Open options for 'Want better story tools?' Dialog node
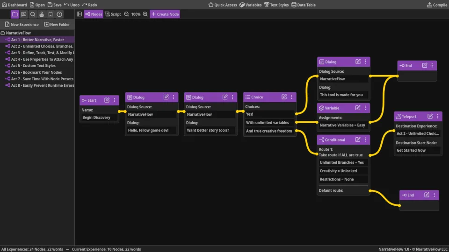 tap(232, 97)
